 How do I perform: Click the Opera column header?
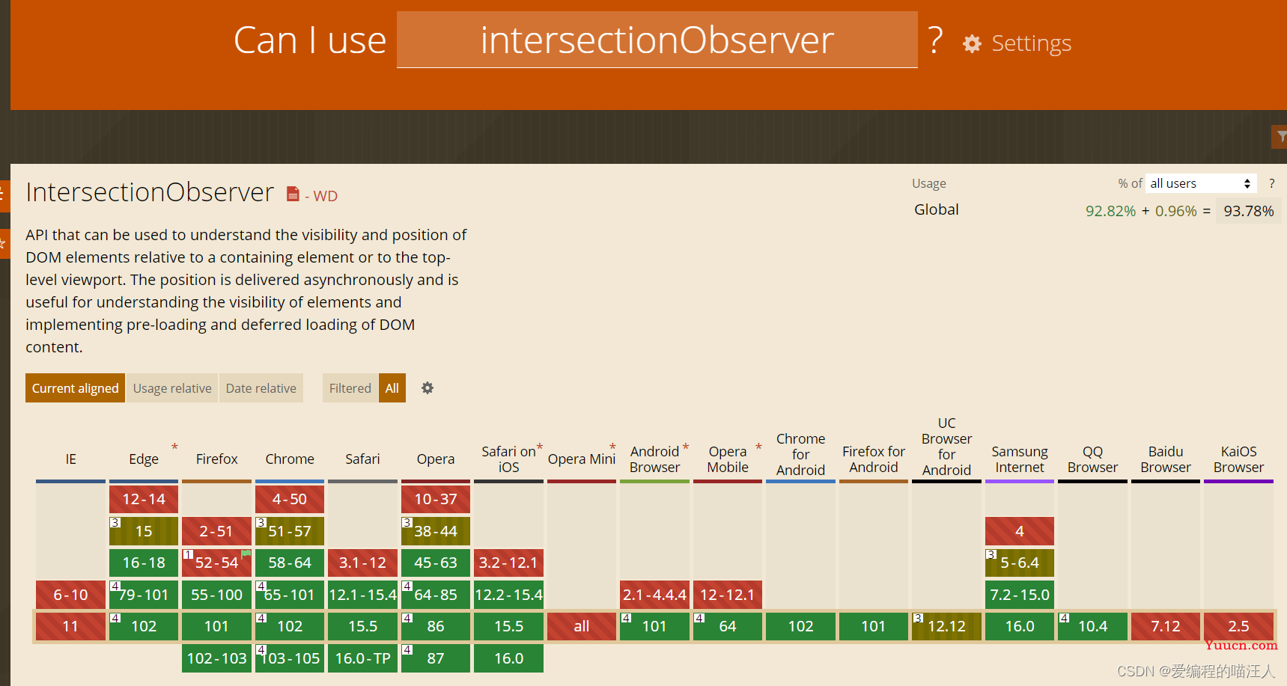point(436,459)
